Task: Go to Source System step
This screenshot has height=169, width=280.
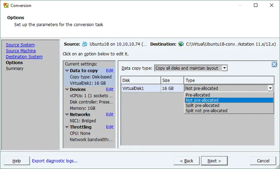Action: click(20, 45)
